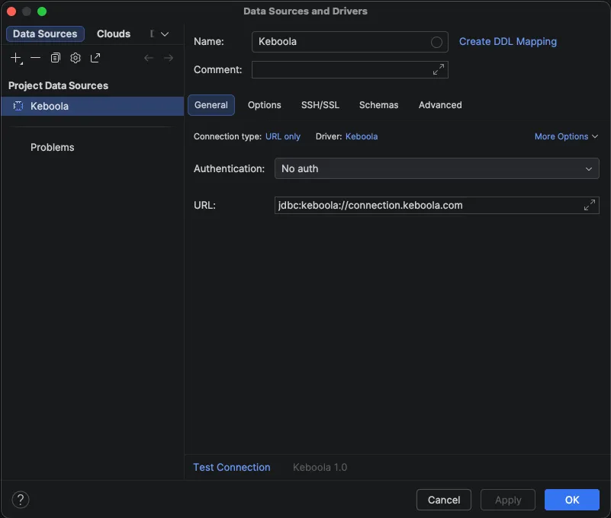The width and height of the screenshot is (611, 518).
Task: Open Authentication No auth dropdown
Action: coord(437,168)
